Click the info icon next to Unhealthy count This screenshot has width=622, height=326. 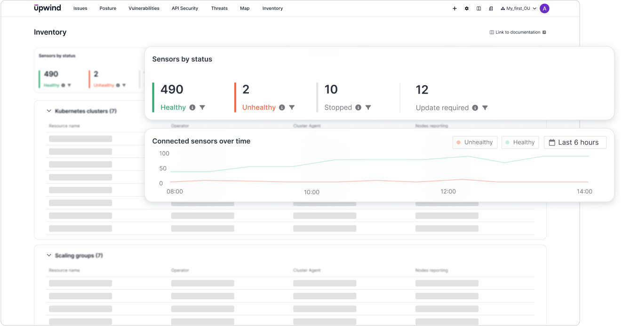tap(282, 107)
